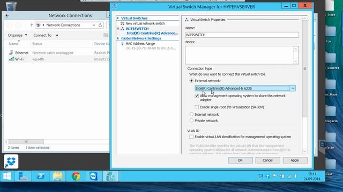Change the view icon in Network Connections
The height and width of the screenshot is (192, 343).
(106, 35)
